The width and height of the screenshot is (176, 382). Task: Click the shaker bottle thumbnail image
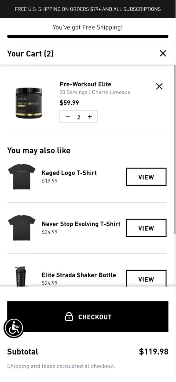click(x=21, y=277)
